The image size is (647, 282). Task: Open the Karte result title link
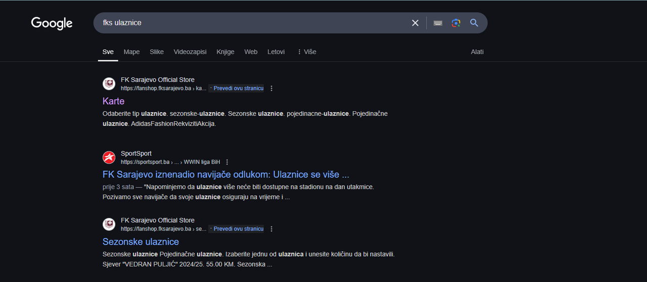(113, 101)
